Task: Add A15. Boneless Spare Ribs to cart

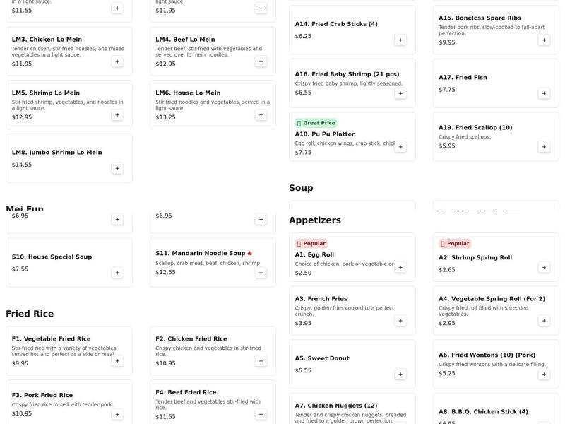Action: click(544, 40)
